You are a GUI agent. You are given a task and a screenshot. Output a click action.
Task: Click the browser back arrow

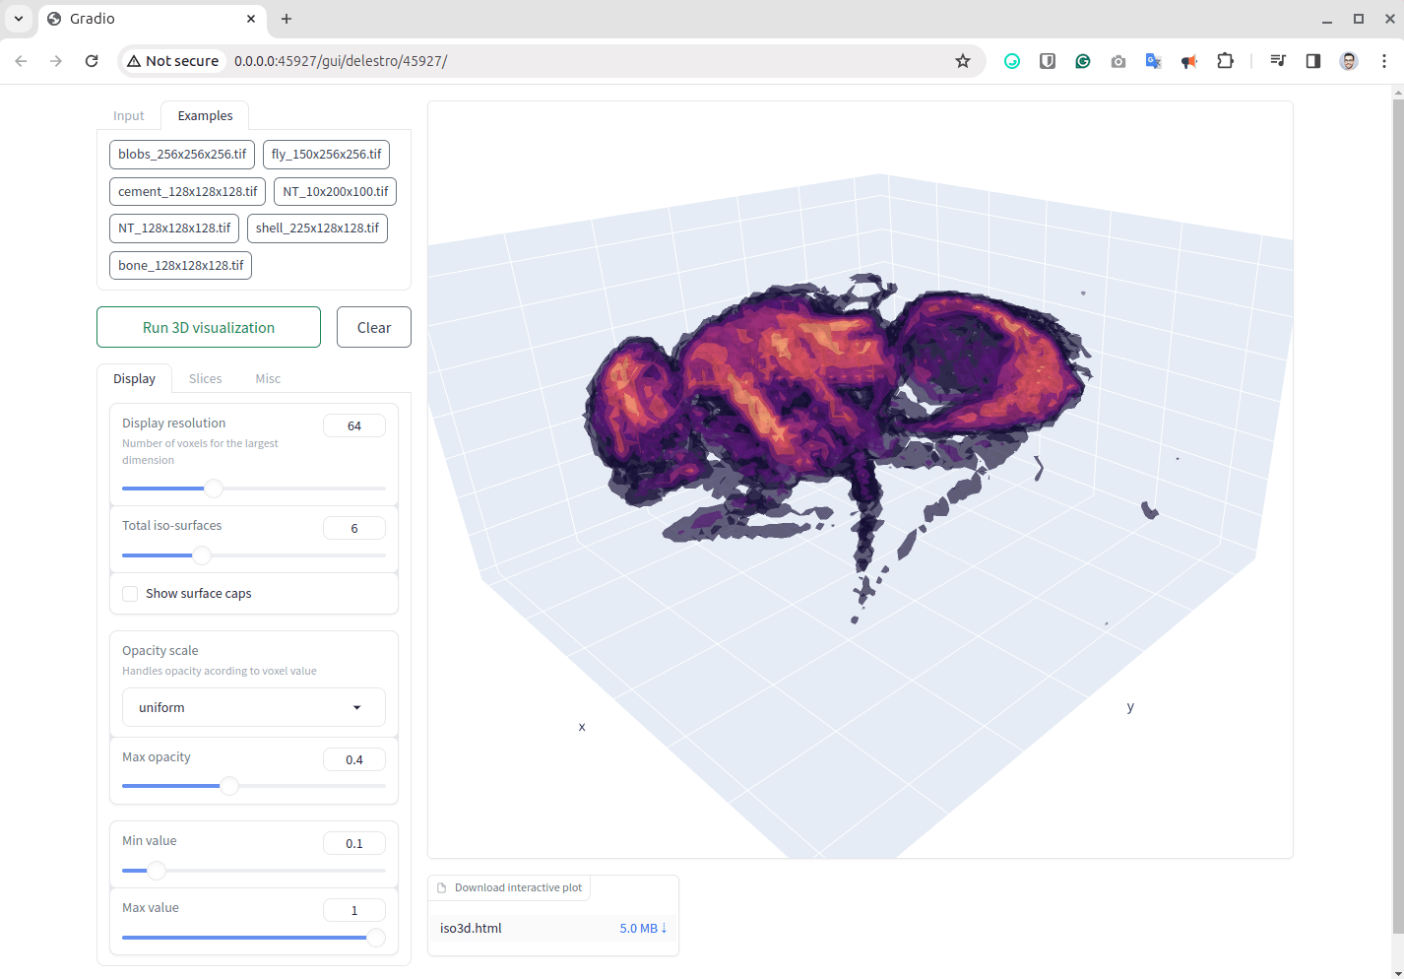point(21,61)
